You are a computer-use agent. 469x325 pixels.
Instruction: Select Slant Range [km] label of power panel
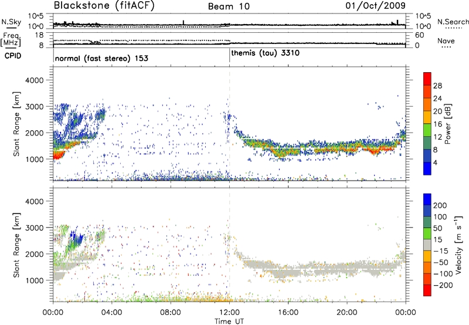pos(17,124)
